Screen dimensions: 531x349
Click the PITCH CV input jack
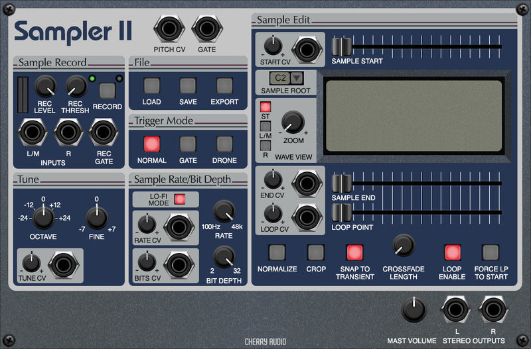[170, 30]
